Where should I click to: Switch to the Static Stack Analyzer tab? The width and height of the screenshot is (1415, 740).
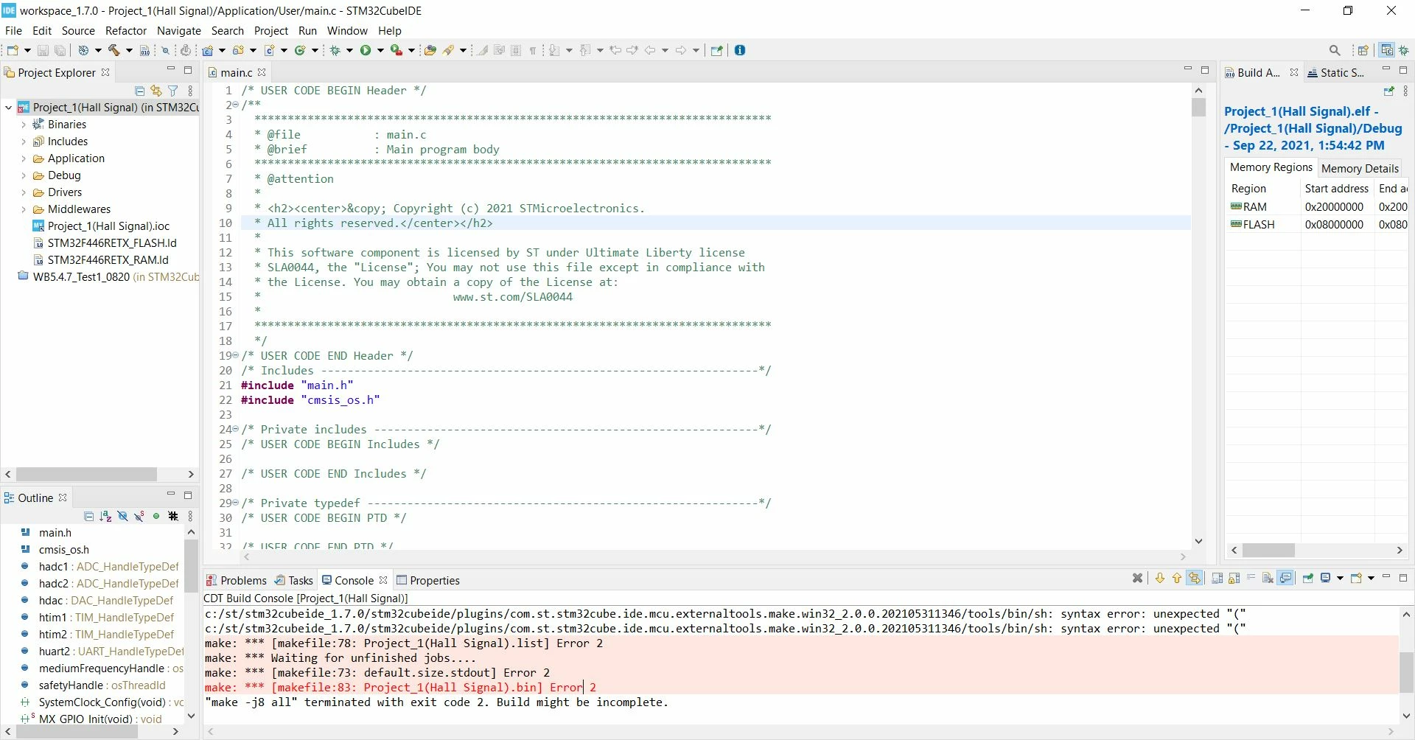pos(1335,72)
